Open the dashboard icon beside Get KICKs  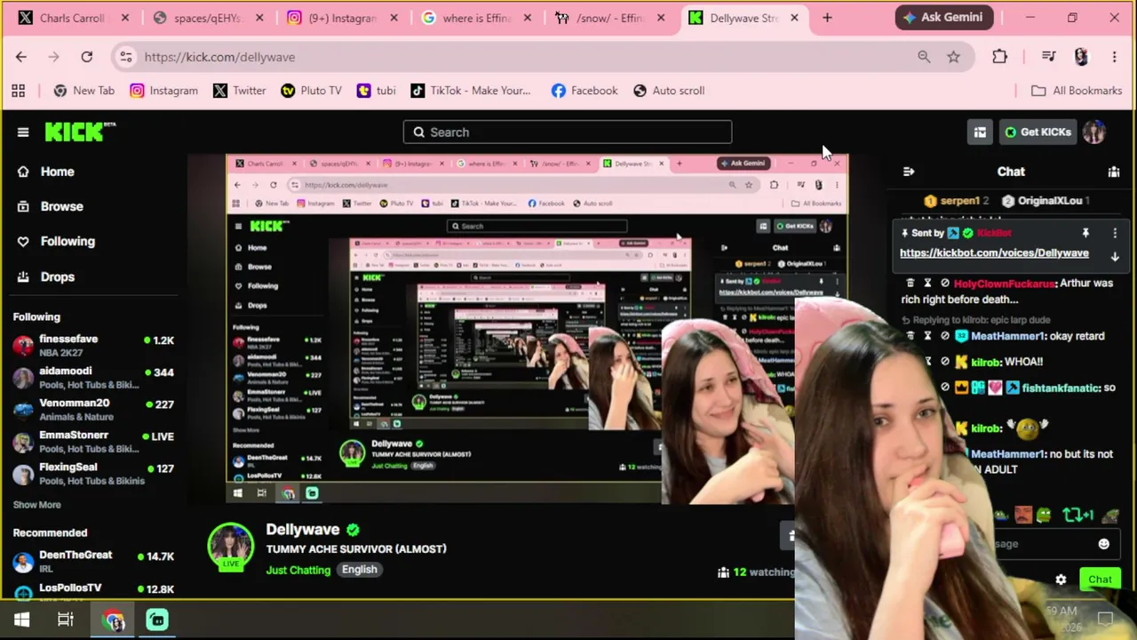point(980,132)
